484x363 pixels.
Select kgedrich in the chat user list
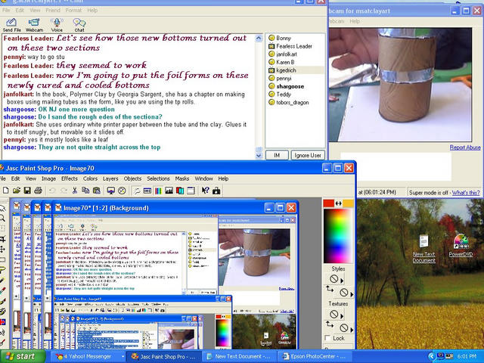[x=286, y=70]
